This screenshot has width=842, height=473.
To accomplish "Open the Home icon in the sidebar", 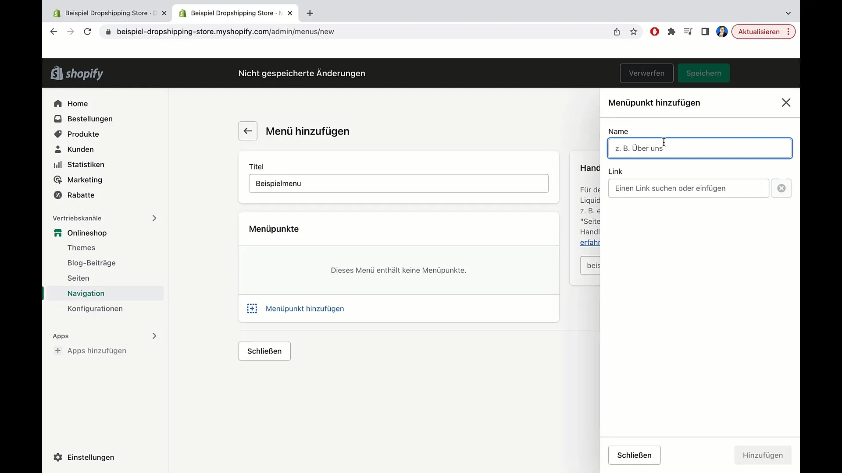I will [x=57, y=103].
